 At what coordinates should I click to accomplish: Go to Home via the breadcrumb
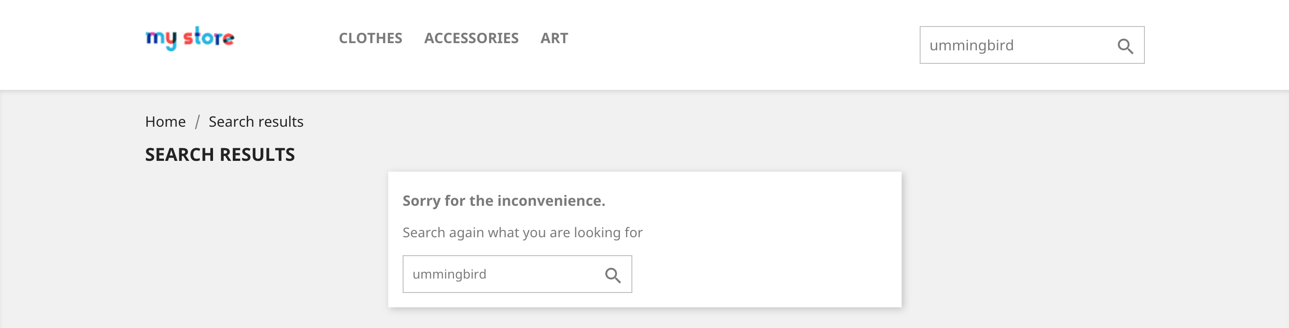point(165,121)
